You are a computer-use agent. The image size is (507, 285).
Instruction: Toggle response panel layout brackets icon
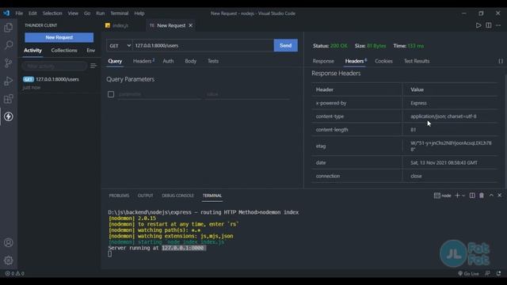[x=501, y=61]
